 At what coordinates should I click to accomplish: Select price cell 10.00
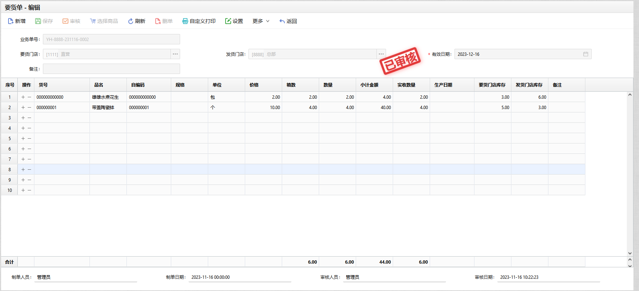[x=263, y=107]
